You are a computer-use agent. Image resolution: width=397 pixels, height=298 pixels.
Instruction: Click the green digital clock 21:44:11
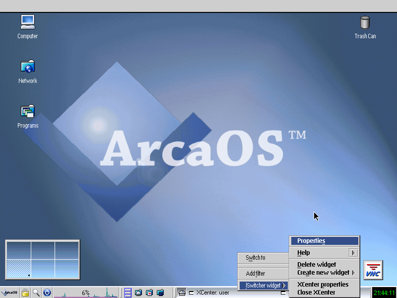384,293
